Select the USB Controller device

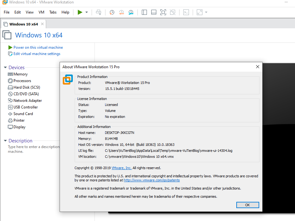[23, 107]
